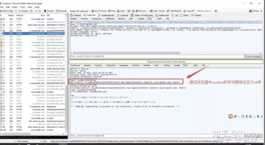Select request WebForms inspector tab
Screen dimensions: 265x145
[x=110, y=19]
